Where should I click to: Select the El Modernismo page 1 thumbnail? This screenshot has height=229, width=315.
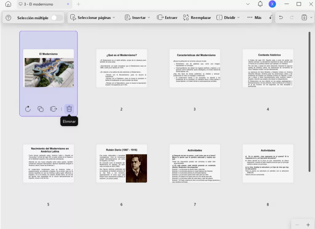tap(48, 68)
